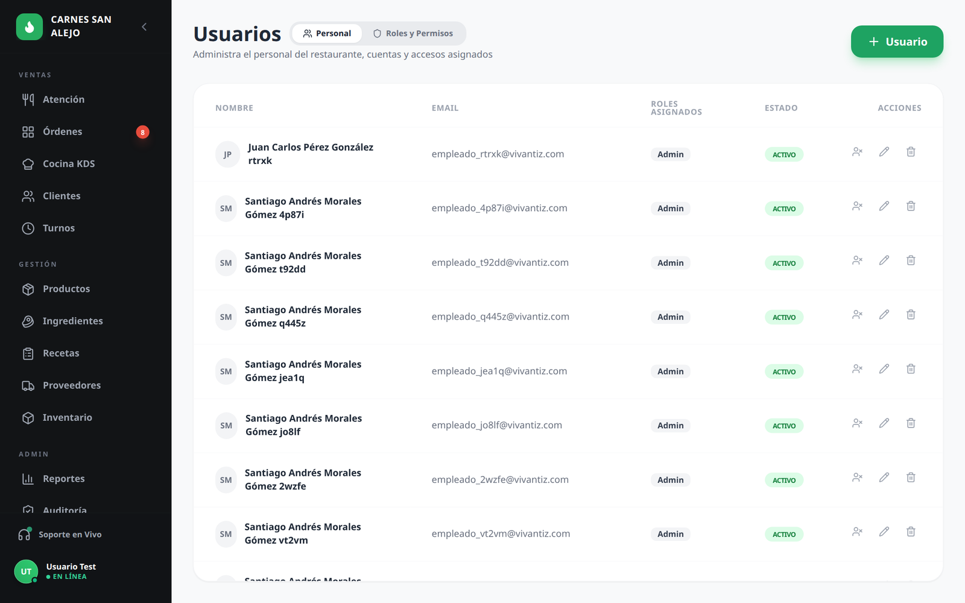Viewport: 965px width, 603px height.
Task: Click the Órdenes notification badge 8
Action: pyautogui.click(x=142, y=132)
